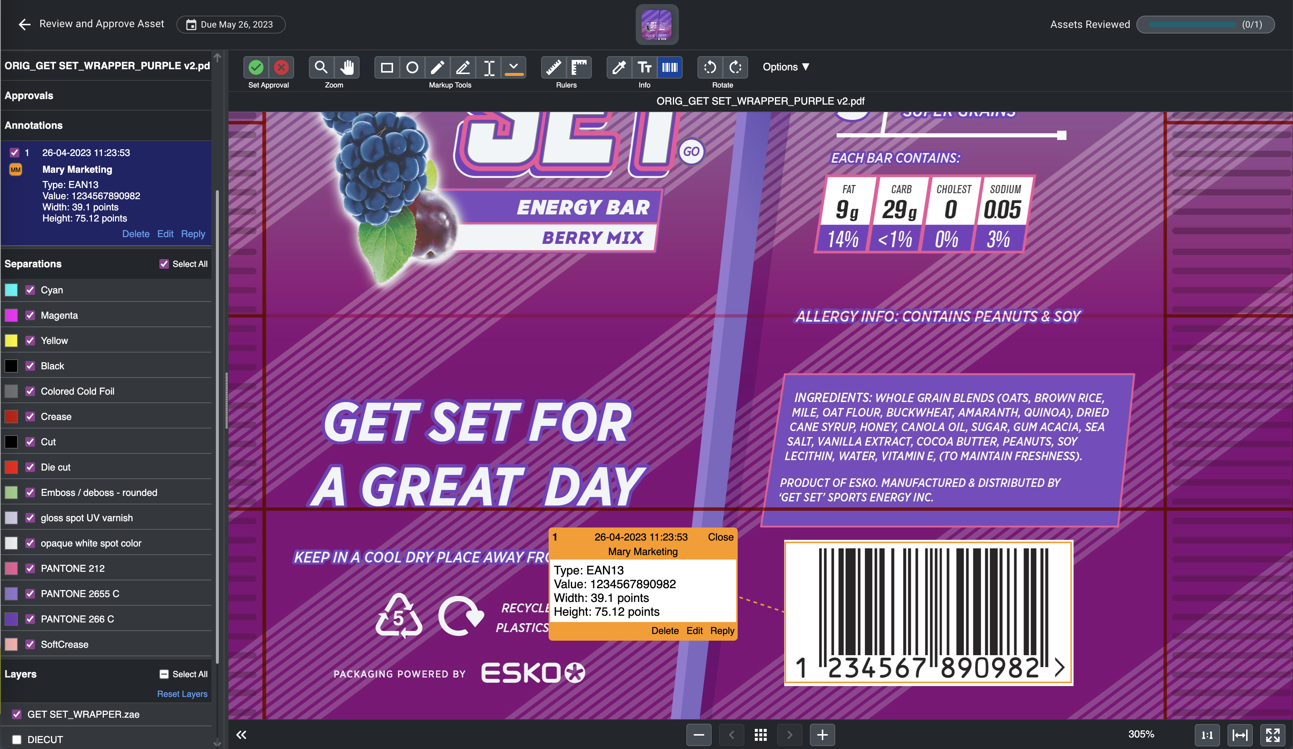Click the Rotate counterclockwise icon
The image size is (1293, 749).
[709, 67]
